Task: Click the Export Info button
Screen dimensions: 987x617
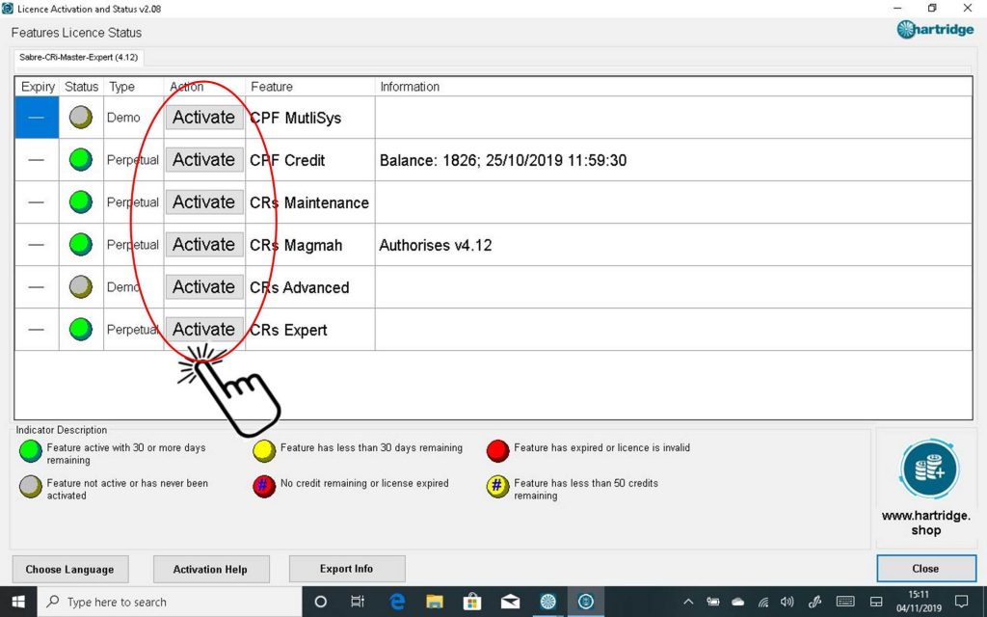Action: 347,569
